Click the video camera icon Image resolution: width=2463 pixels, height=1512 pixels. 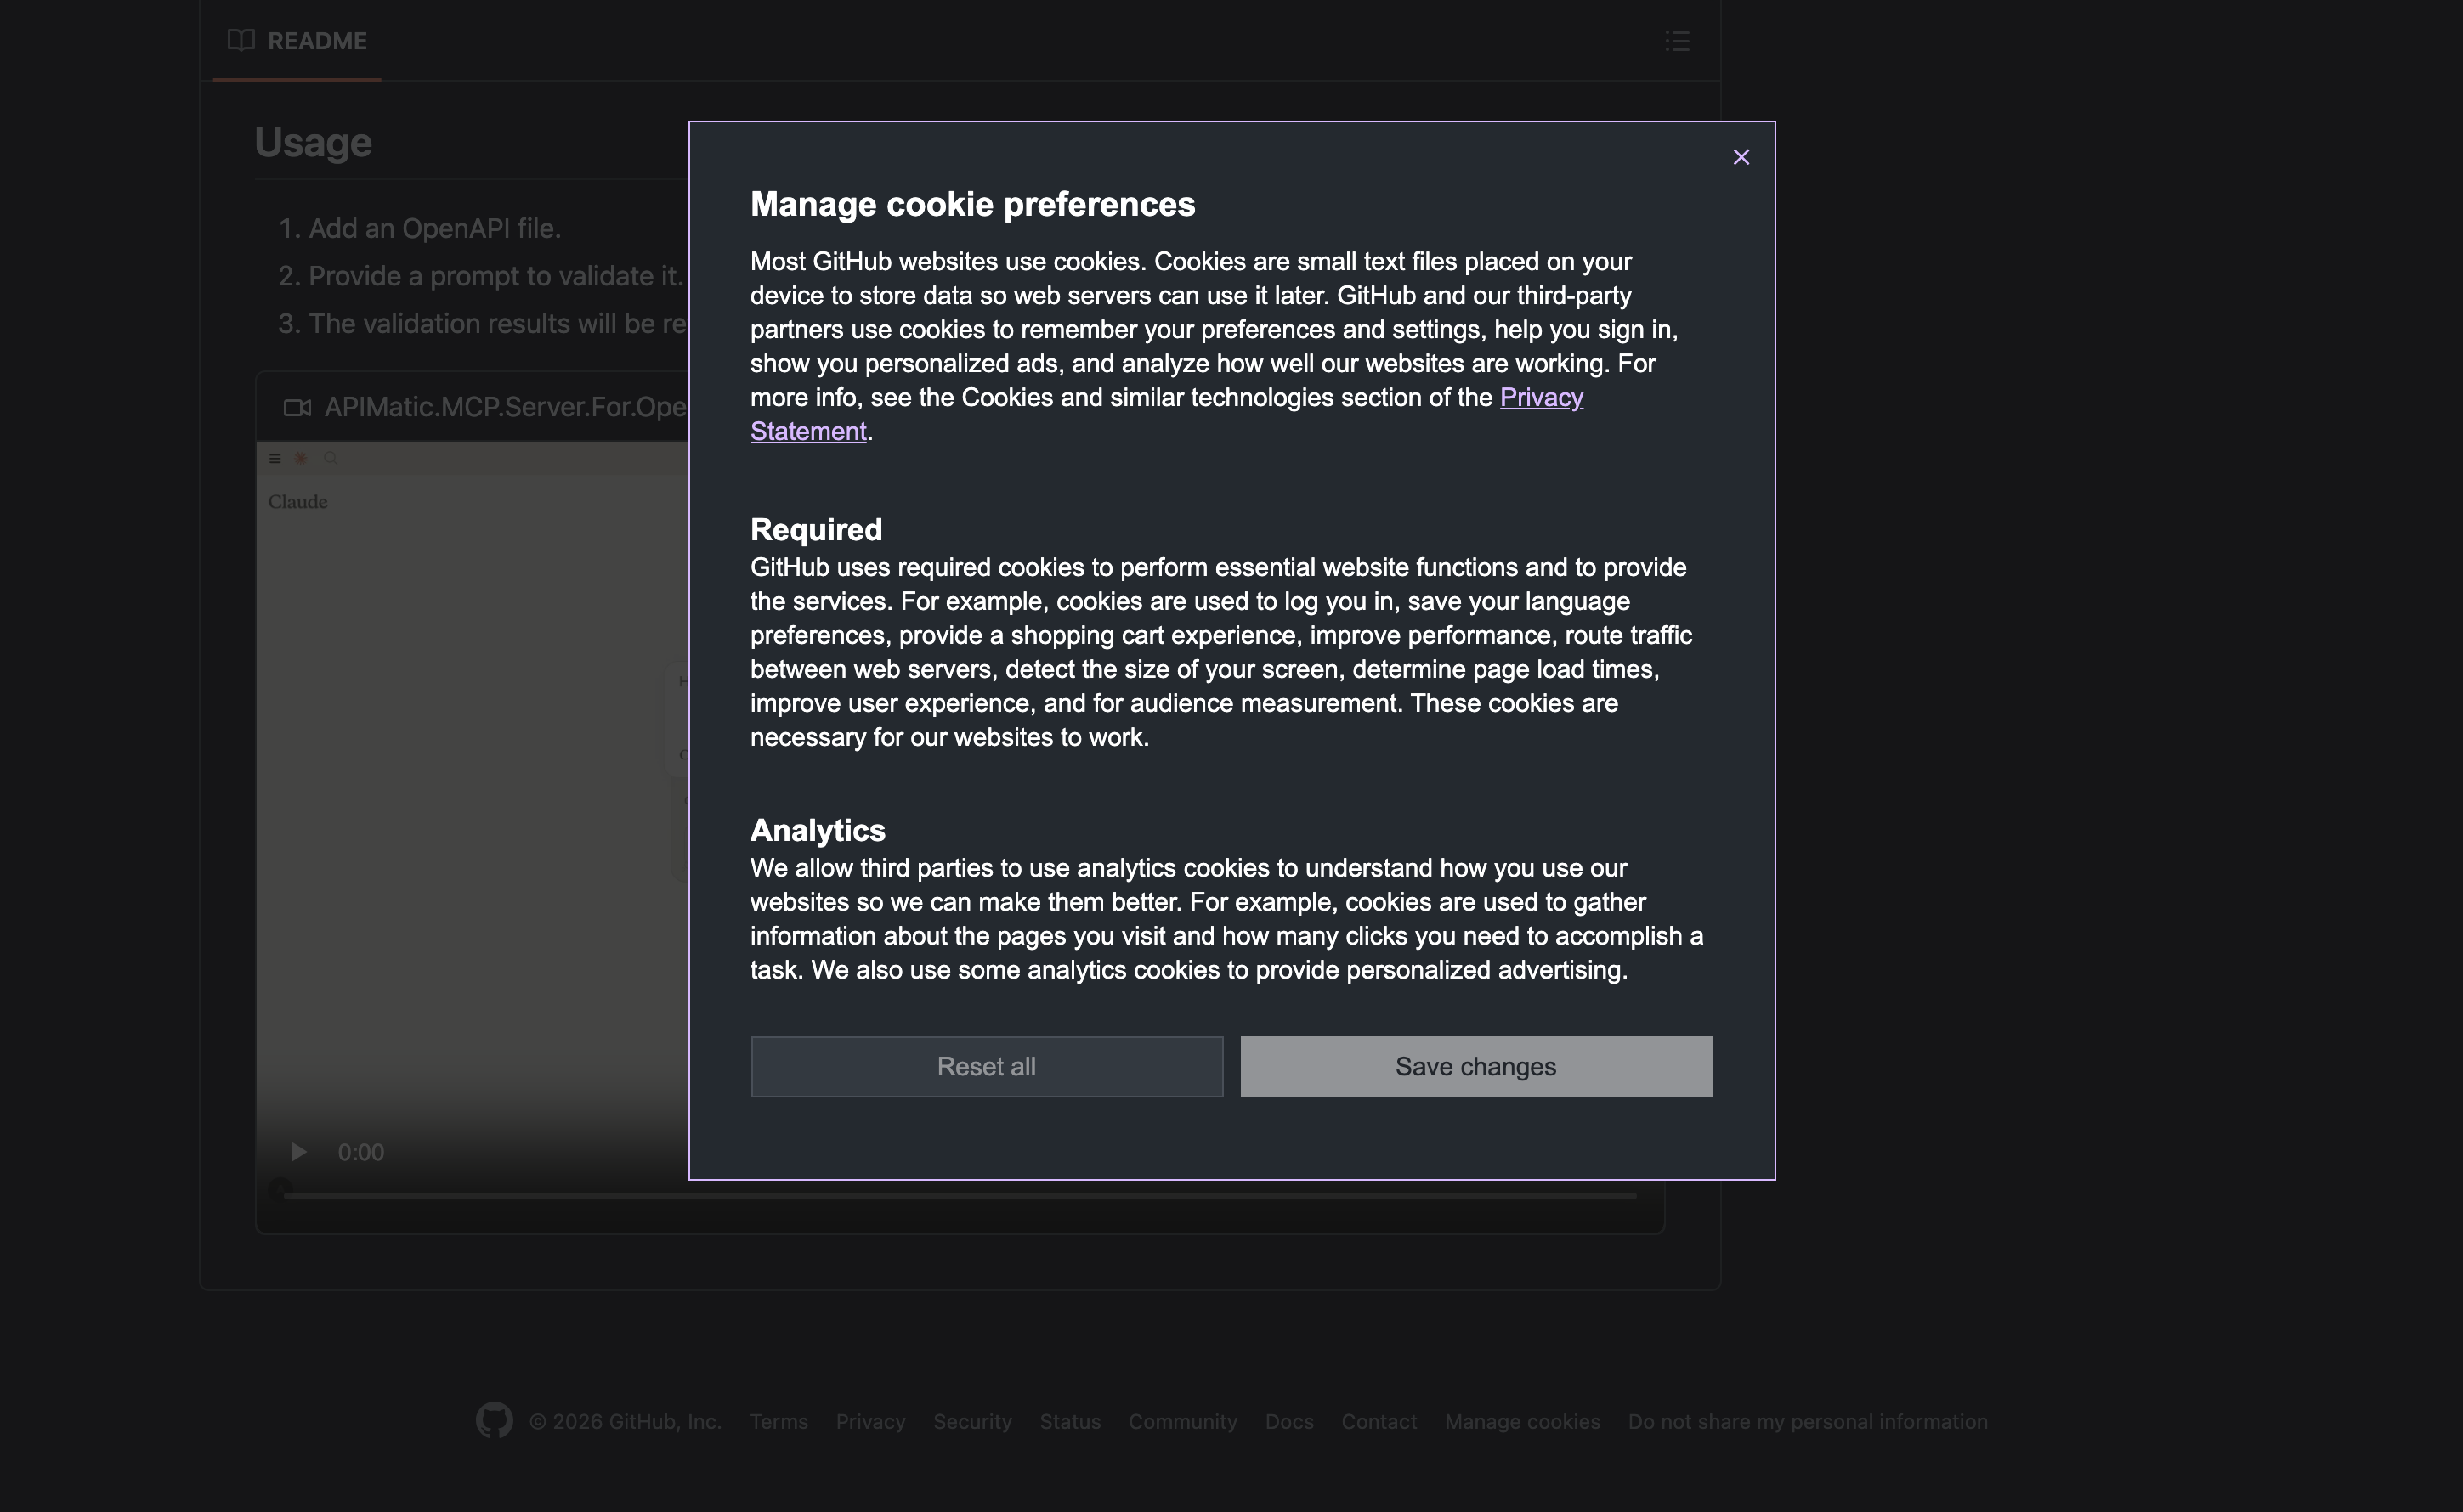297,407
